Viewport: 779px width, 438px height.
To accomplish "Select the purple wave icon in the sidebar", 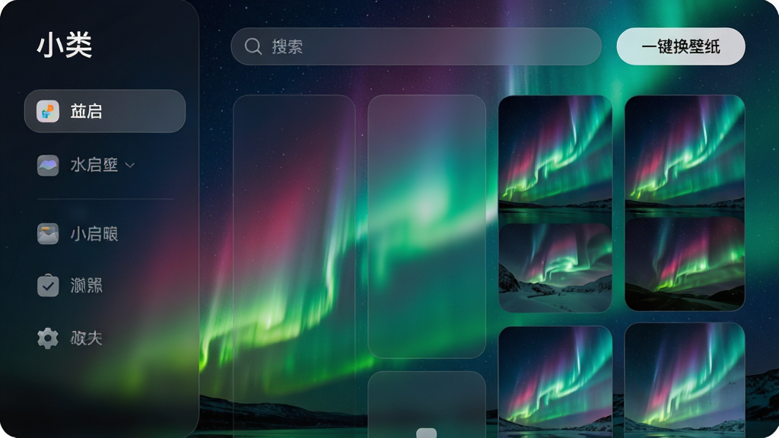I will [x=48, y=165].
